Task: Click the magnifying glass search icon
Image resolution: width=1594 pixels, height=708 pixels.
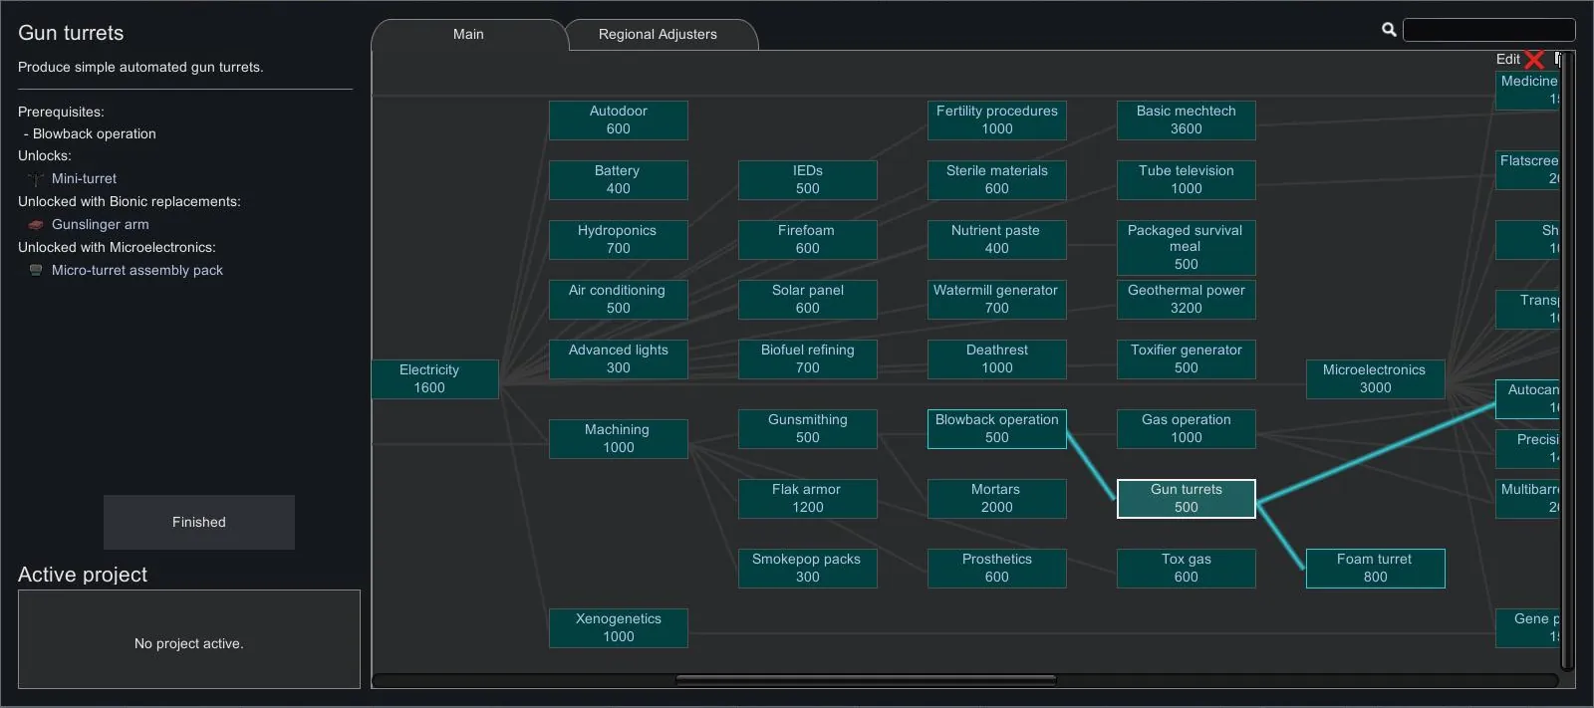Action: pyautogui.click(x=1389, y=30)
